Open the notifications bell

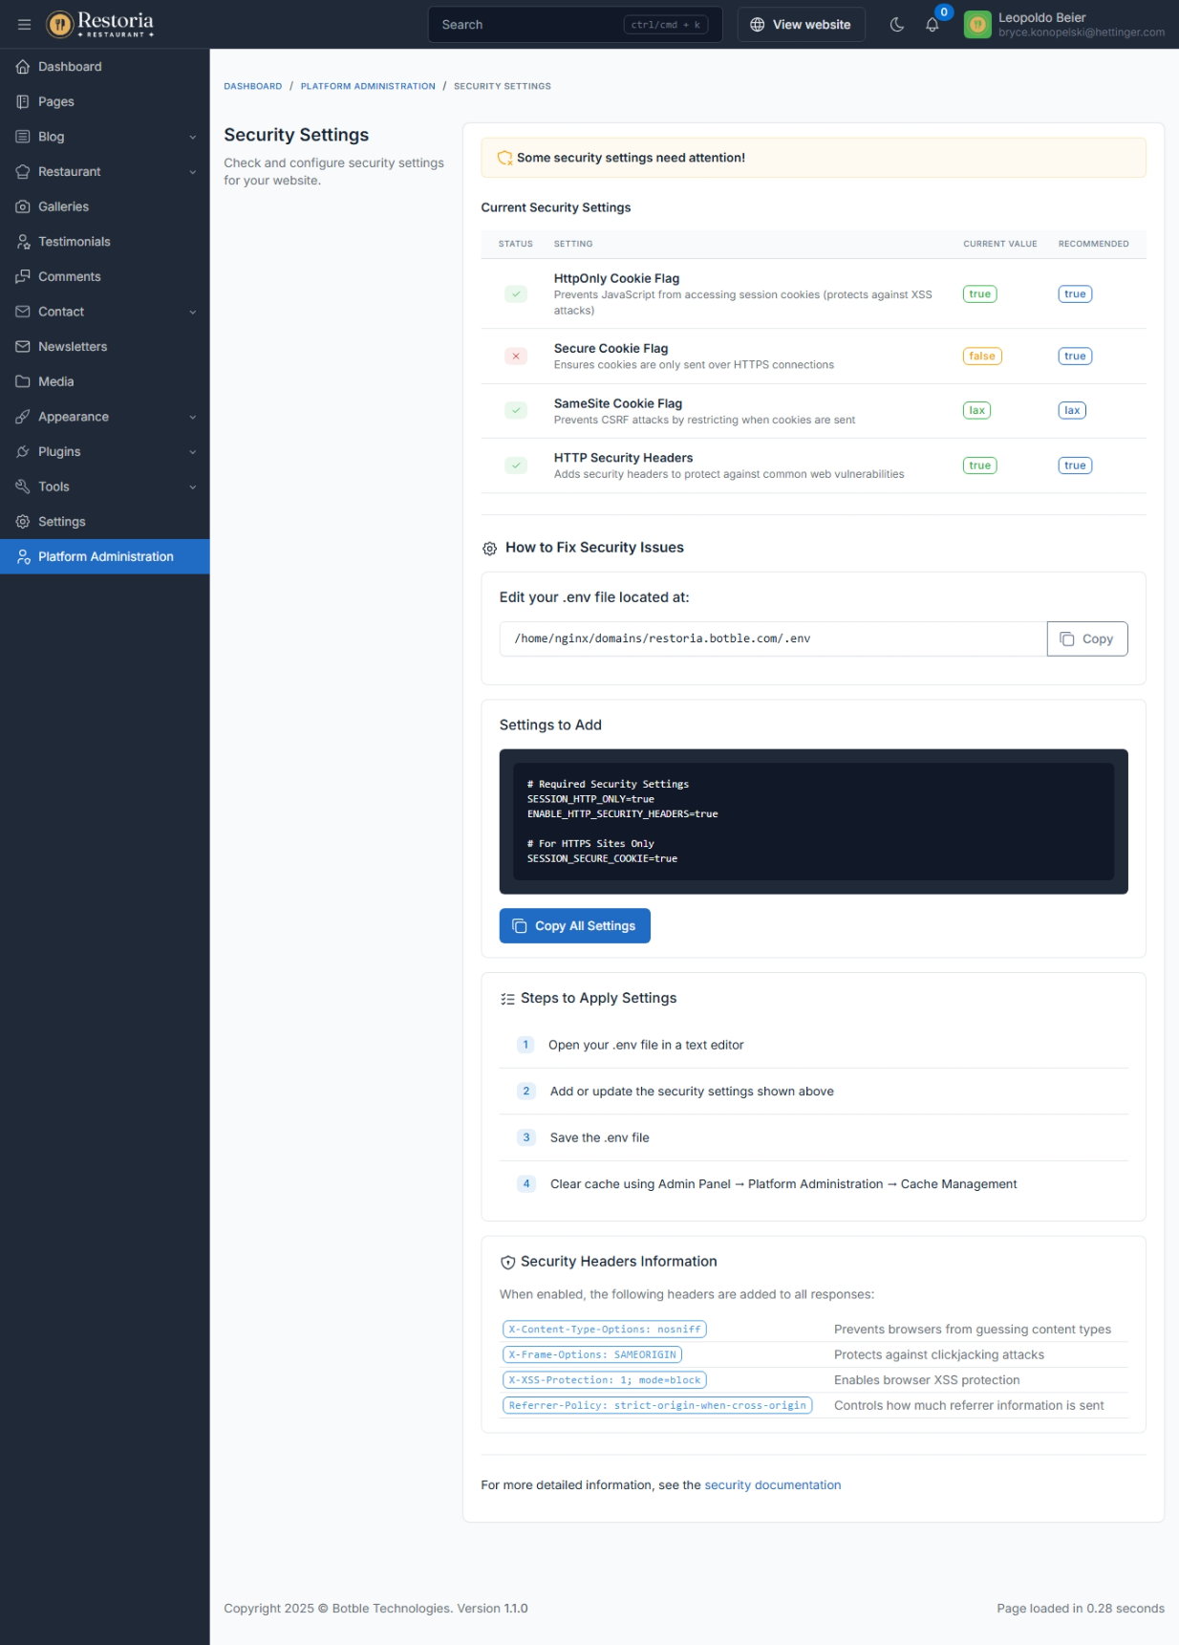click(x=932, y=25)
